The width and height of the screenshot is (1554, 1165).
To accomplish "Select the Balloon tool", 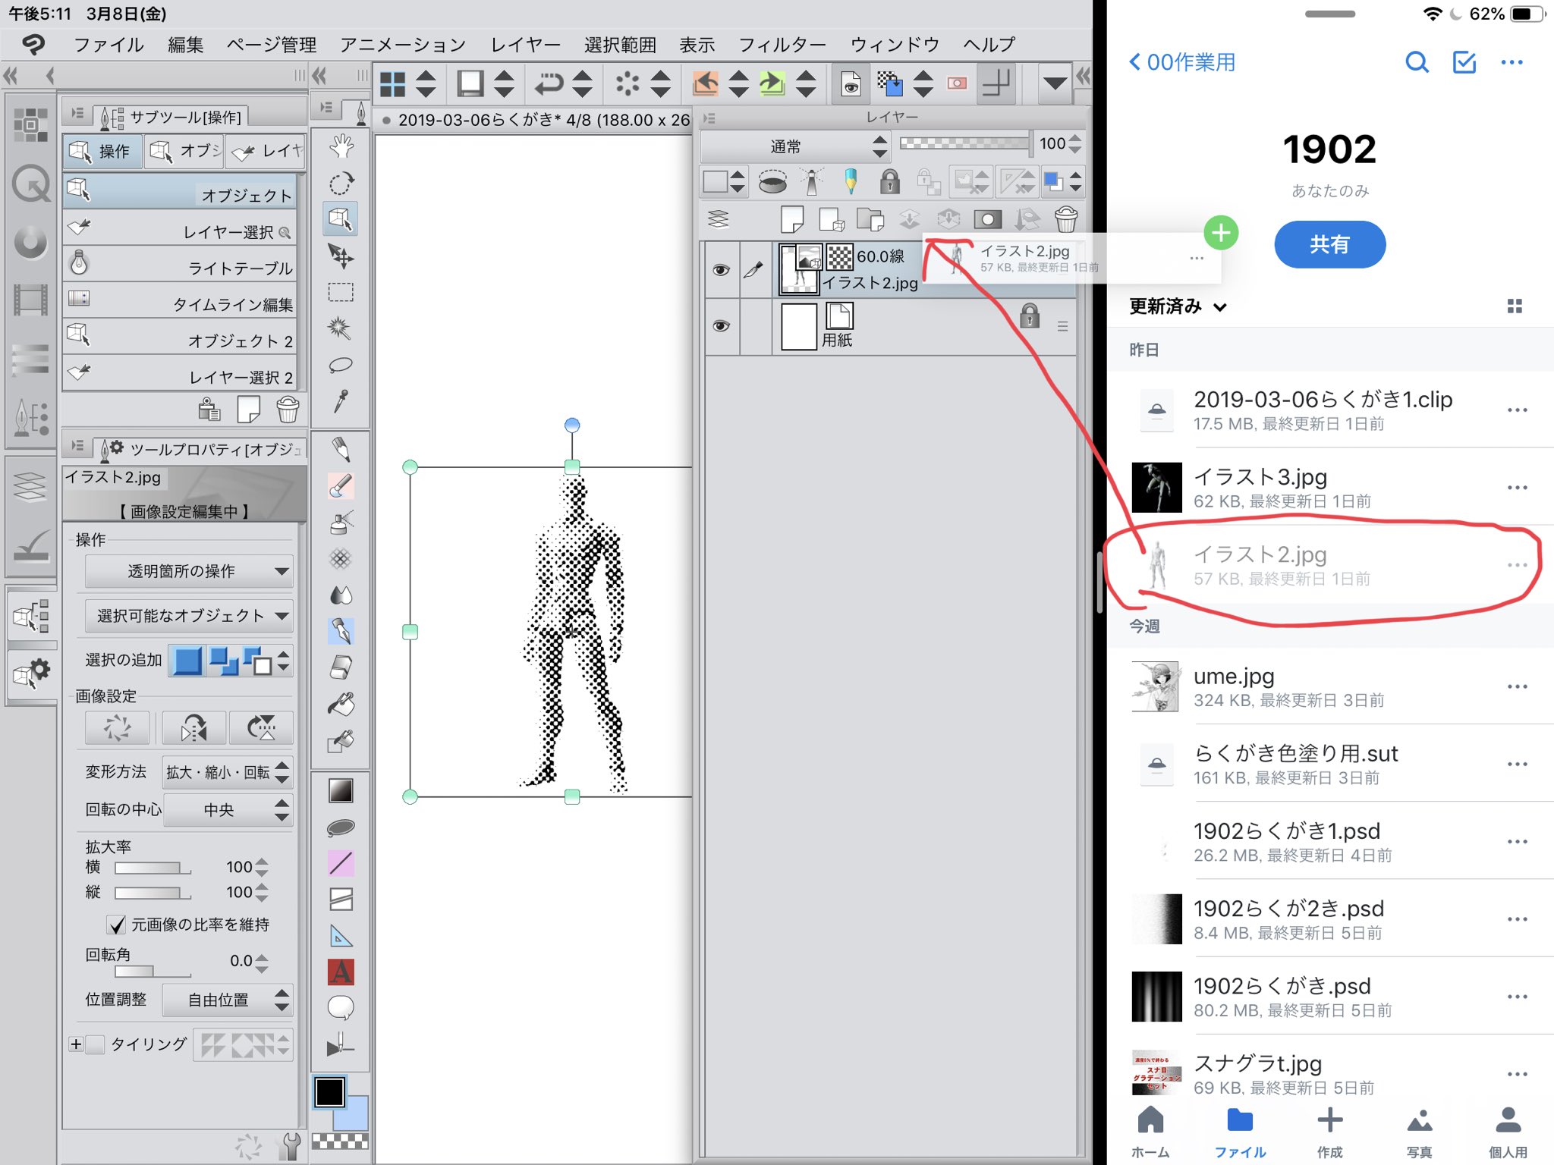I will (341, 1008).
